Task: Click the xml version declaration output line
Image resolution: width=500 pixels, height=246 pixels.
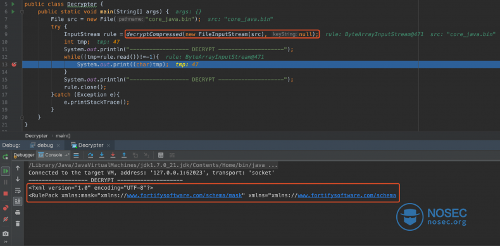Action: click(91, 188)
